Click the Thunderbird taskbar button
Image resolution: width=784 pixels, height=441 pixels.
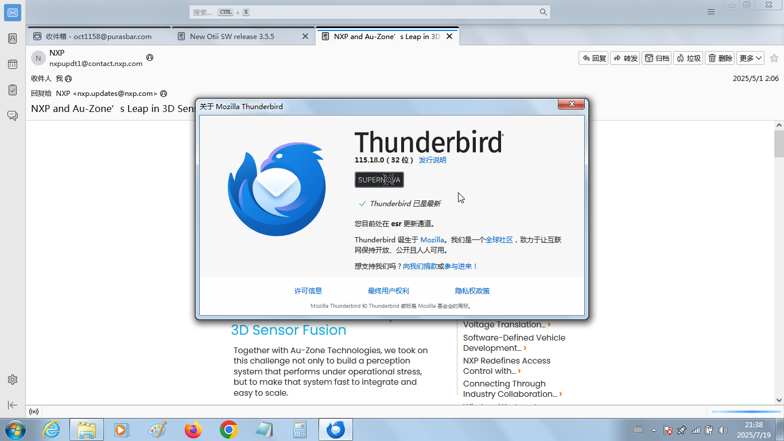tap(336, 430)
